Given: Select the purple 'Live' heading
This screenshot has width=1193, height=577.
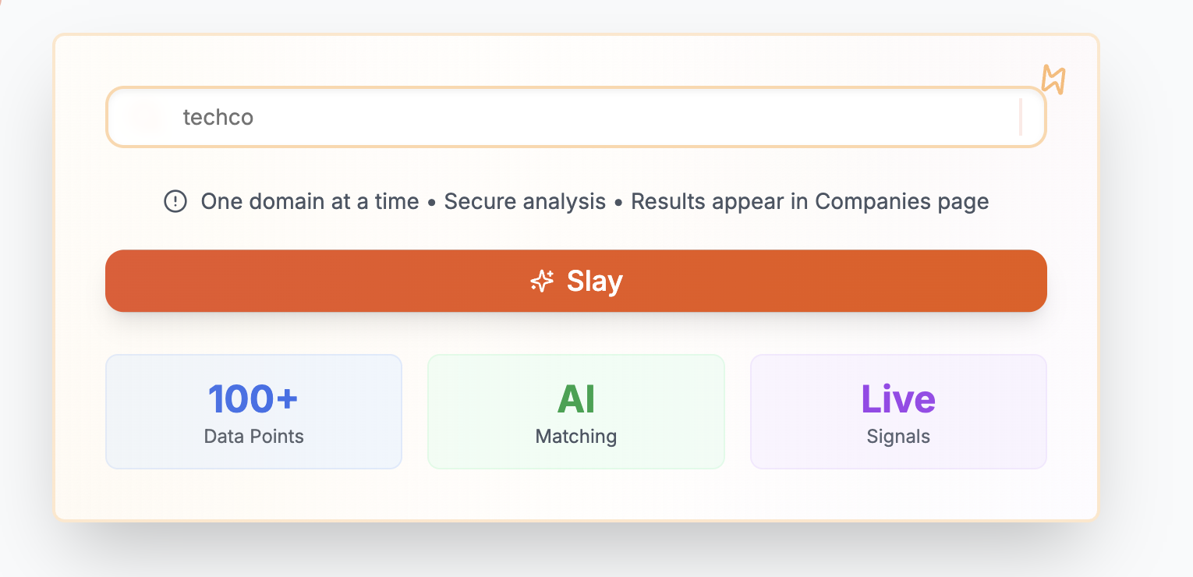Looking at the screenshot, I should pyautogui.click(x=898, y=398).
